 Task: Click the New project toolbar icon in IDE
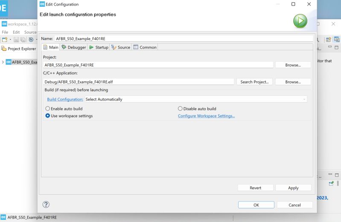click(5, 40)
